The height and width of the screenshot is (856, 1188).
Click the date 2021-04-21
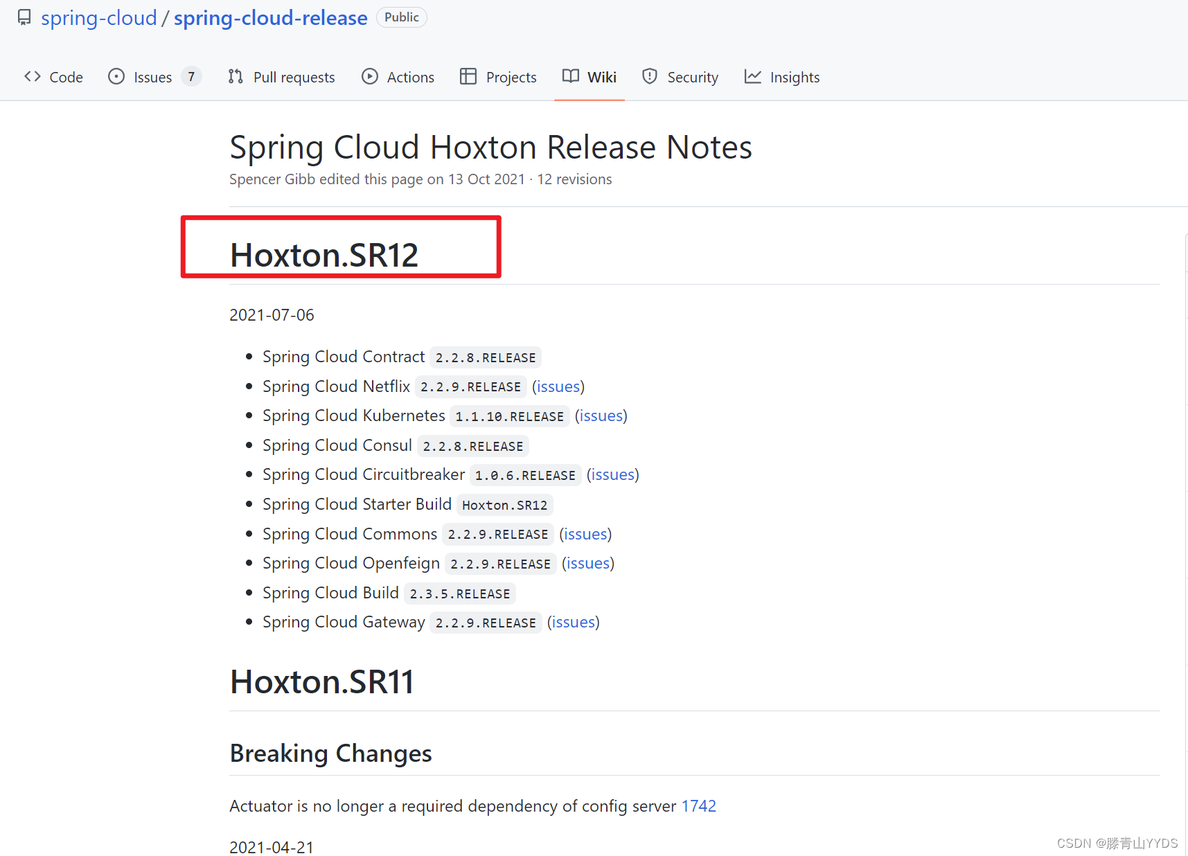(x=272, y=847)
